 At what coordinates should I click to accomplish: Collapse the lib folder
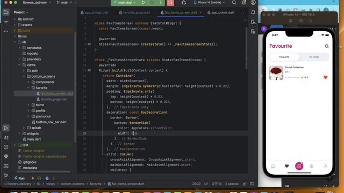pyautogui.click(x=15, y=42)
